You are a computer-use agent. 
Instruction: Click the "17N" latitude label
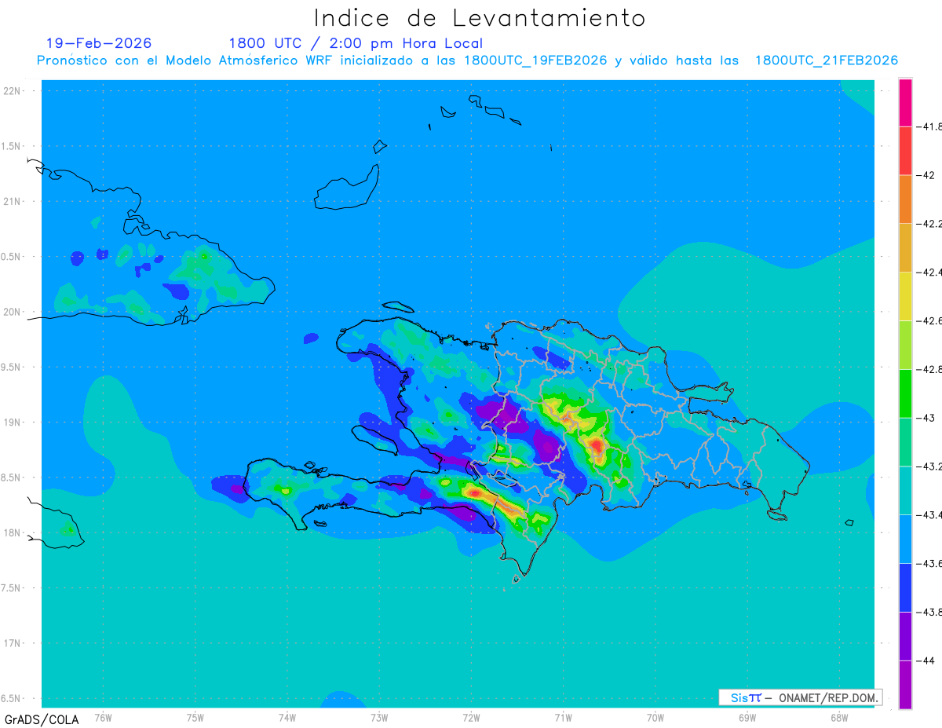13,643
